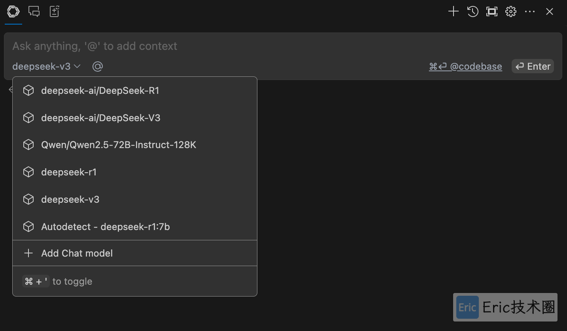Open the Continue logo tab
Image resolution: width=567 pixels, height=331 pixels.
(x=13, y=12)
